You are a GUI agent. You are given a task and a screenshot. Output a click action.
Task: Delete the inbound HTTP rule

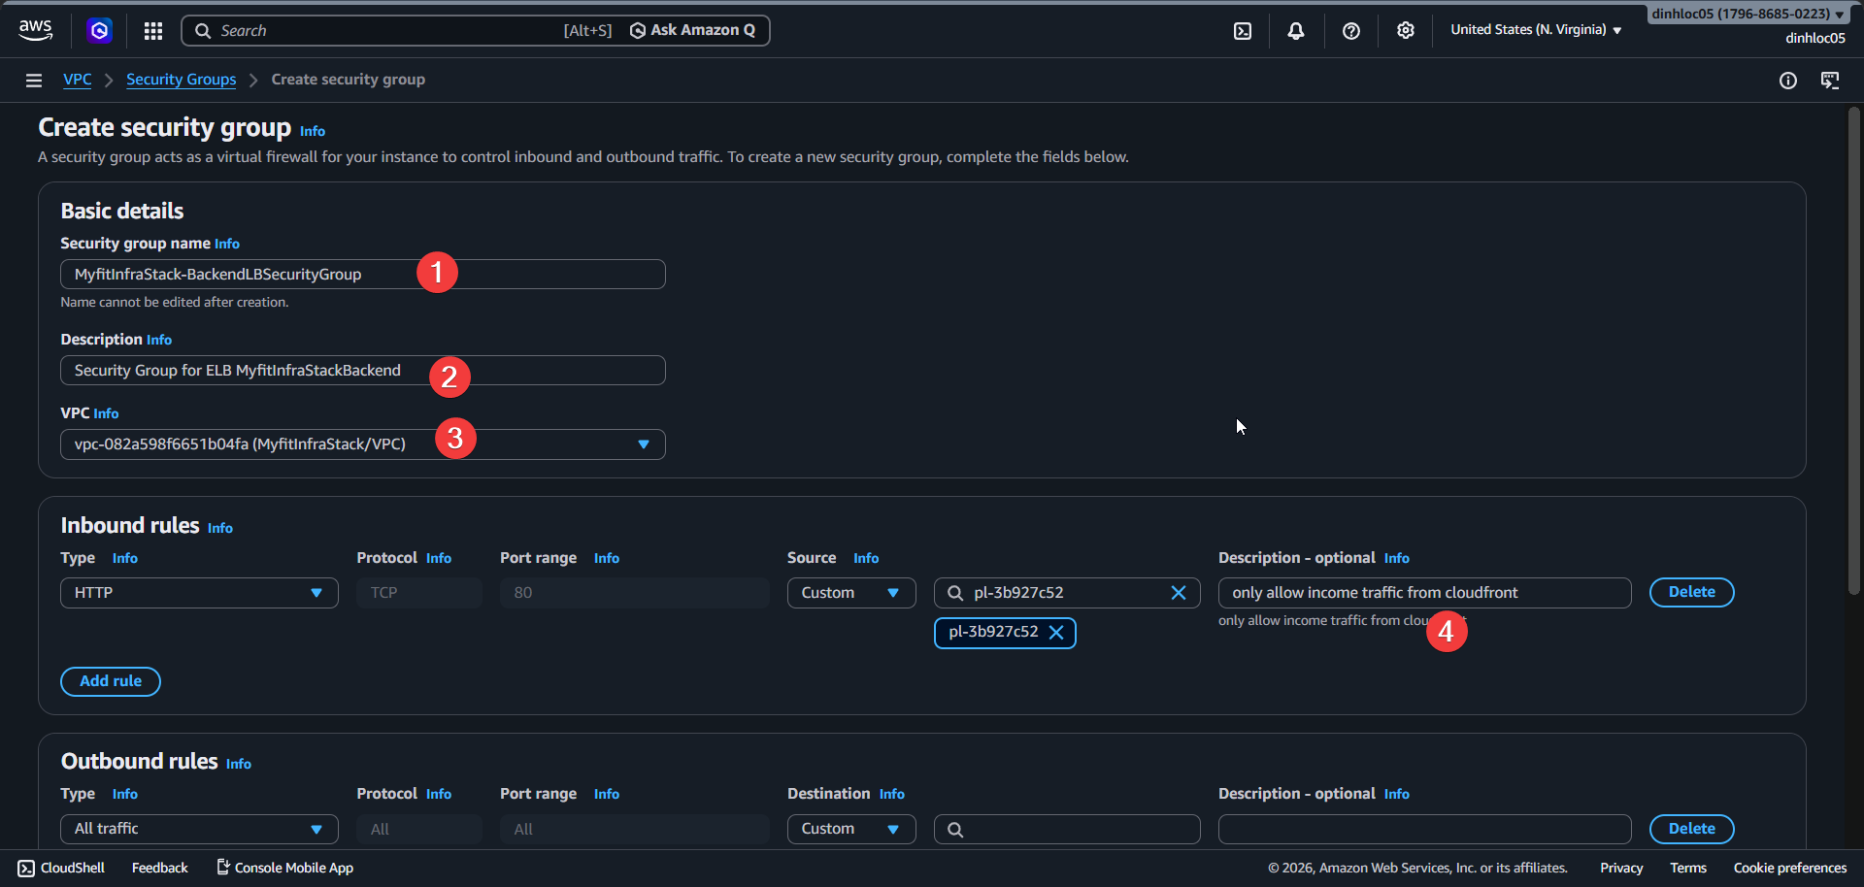[1691, 592]
